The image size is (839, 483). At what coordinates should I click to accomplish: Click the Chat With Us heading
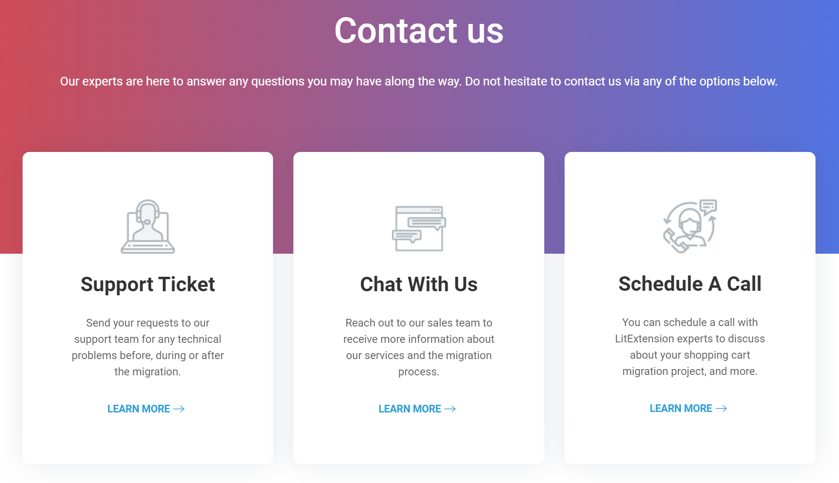coord(419,284)
